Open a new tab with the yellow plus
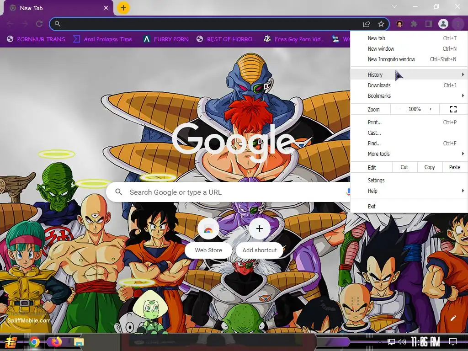 [123, 8]
